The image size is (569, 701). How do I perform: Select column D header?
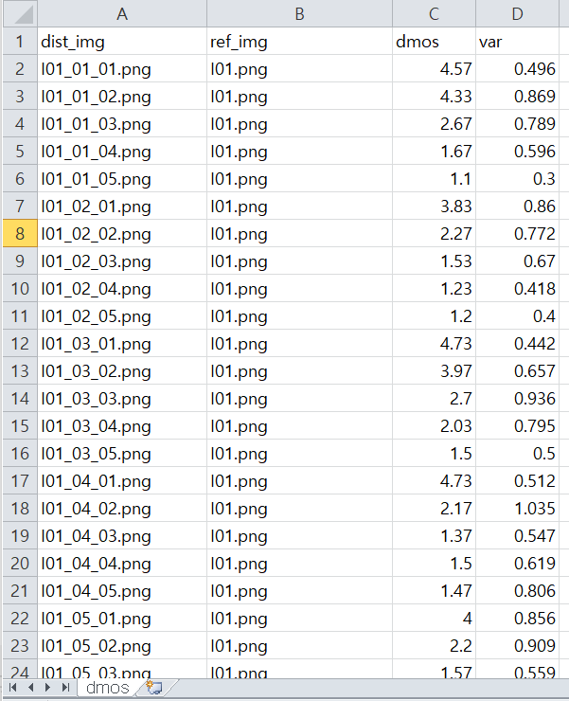pyautogui.click(x=517, y=14)
